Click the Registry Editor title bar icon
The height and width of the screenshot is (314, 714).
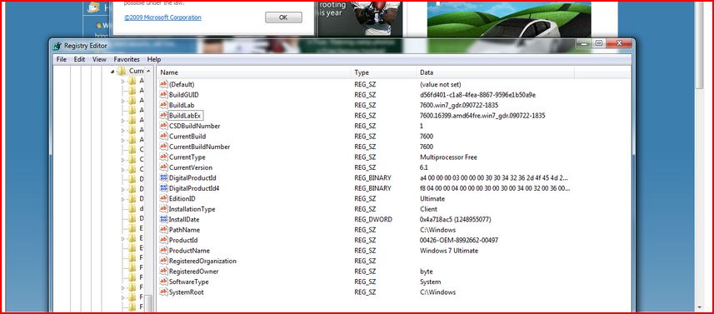pos(57,46)
